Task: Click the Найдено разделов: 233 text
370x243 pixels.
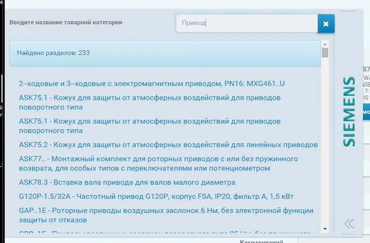Action: (53, 53)
